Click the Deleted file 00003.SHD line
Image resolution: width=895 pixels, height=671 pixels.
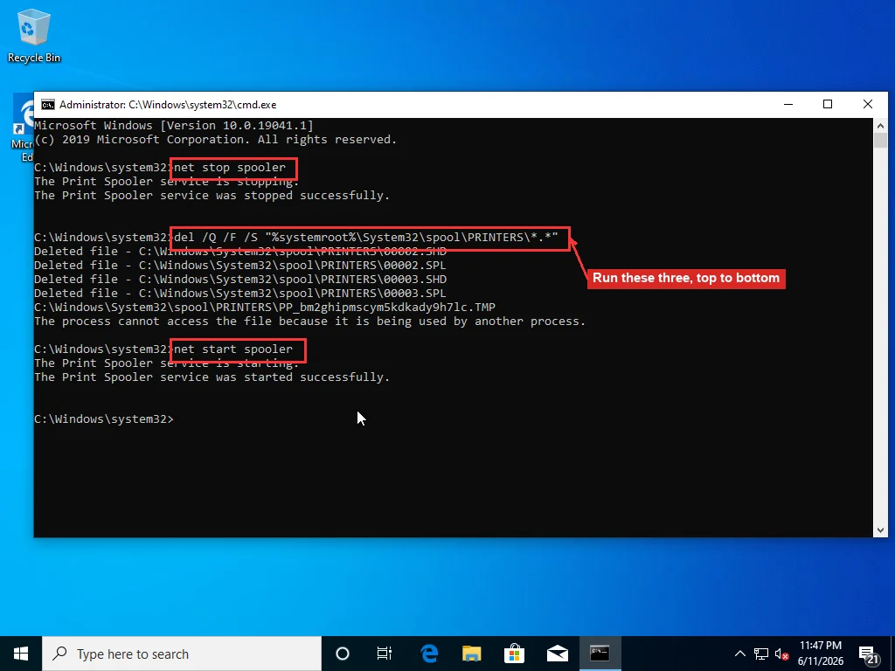coord(240,279)
